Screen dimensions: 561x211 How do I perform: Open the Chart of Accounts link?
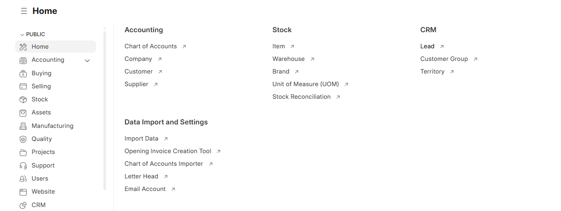151,47
